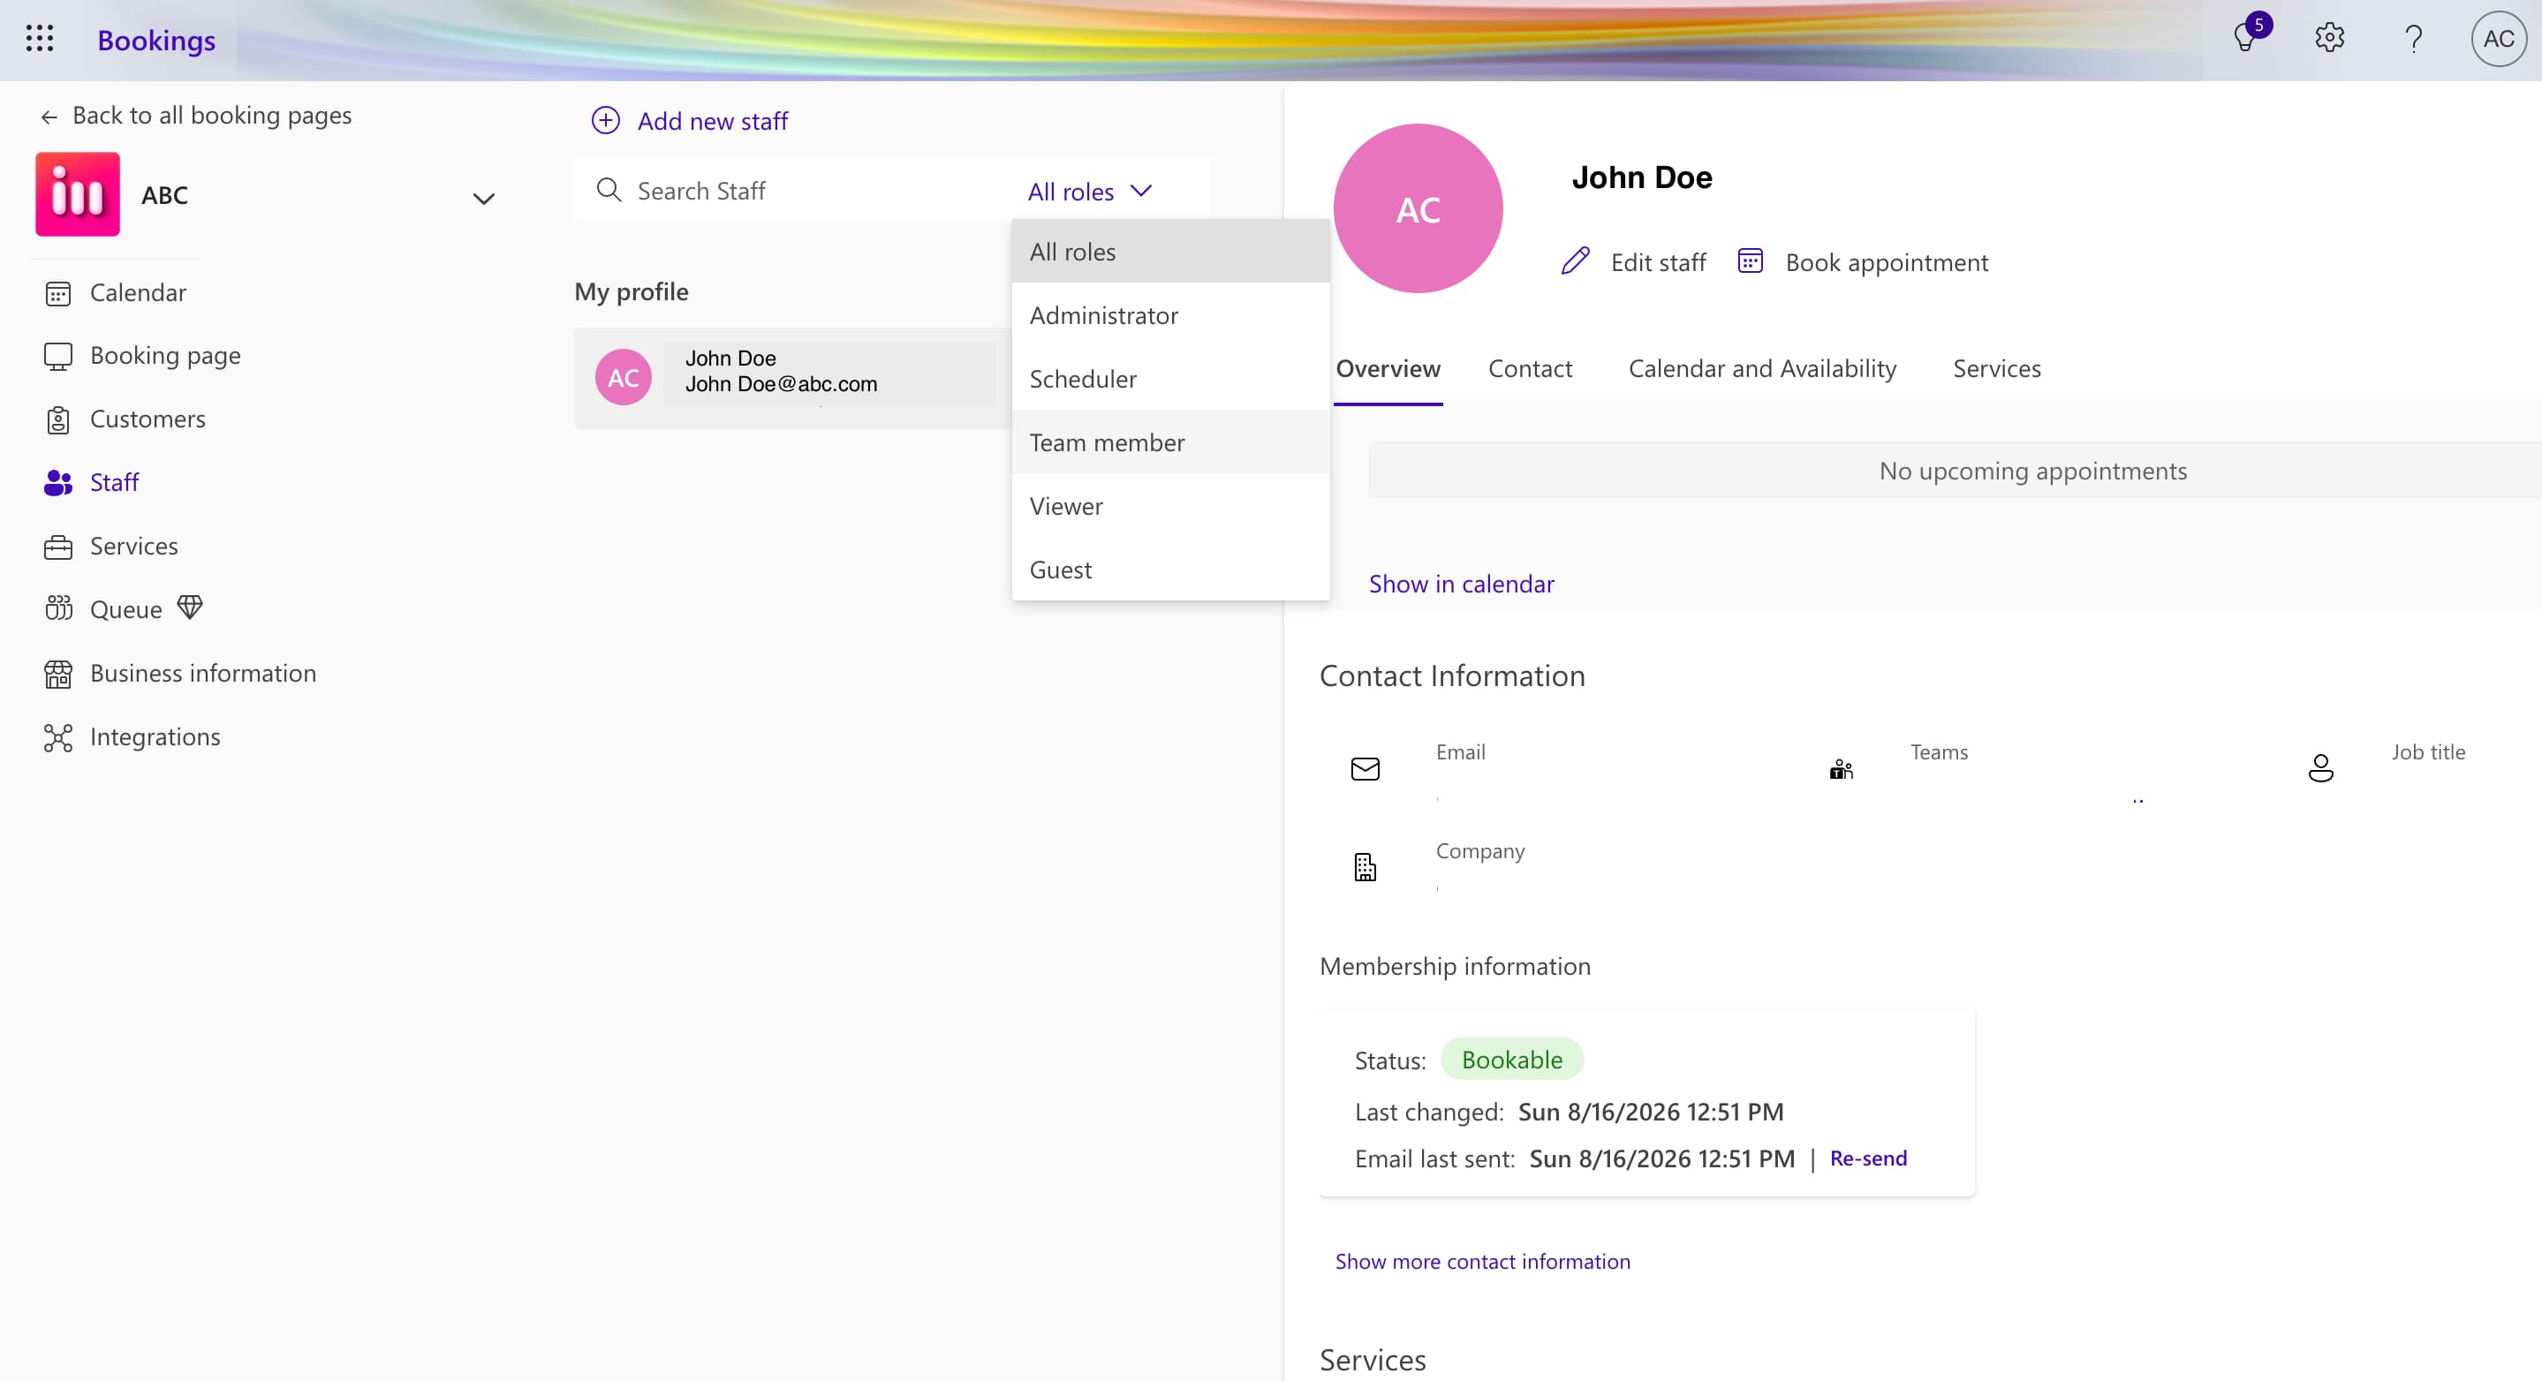Expand the ABC booking page chevron

483,199
